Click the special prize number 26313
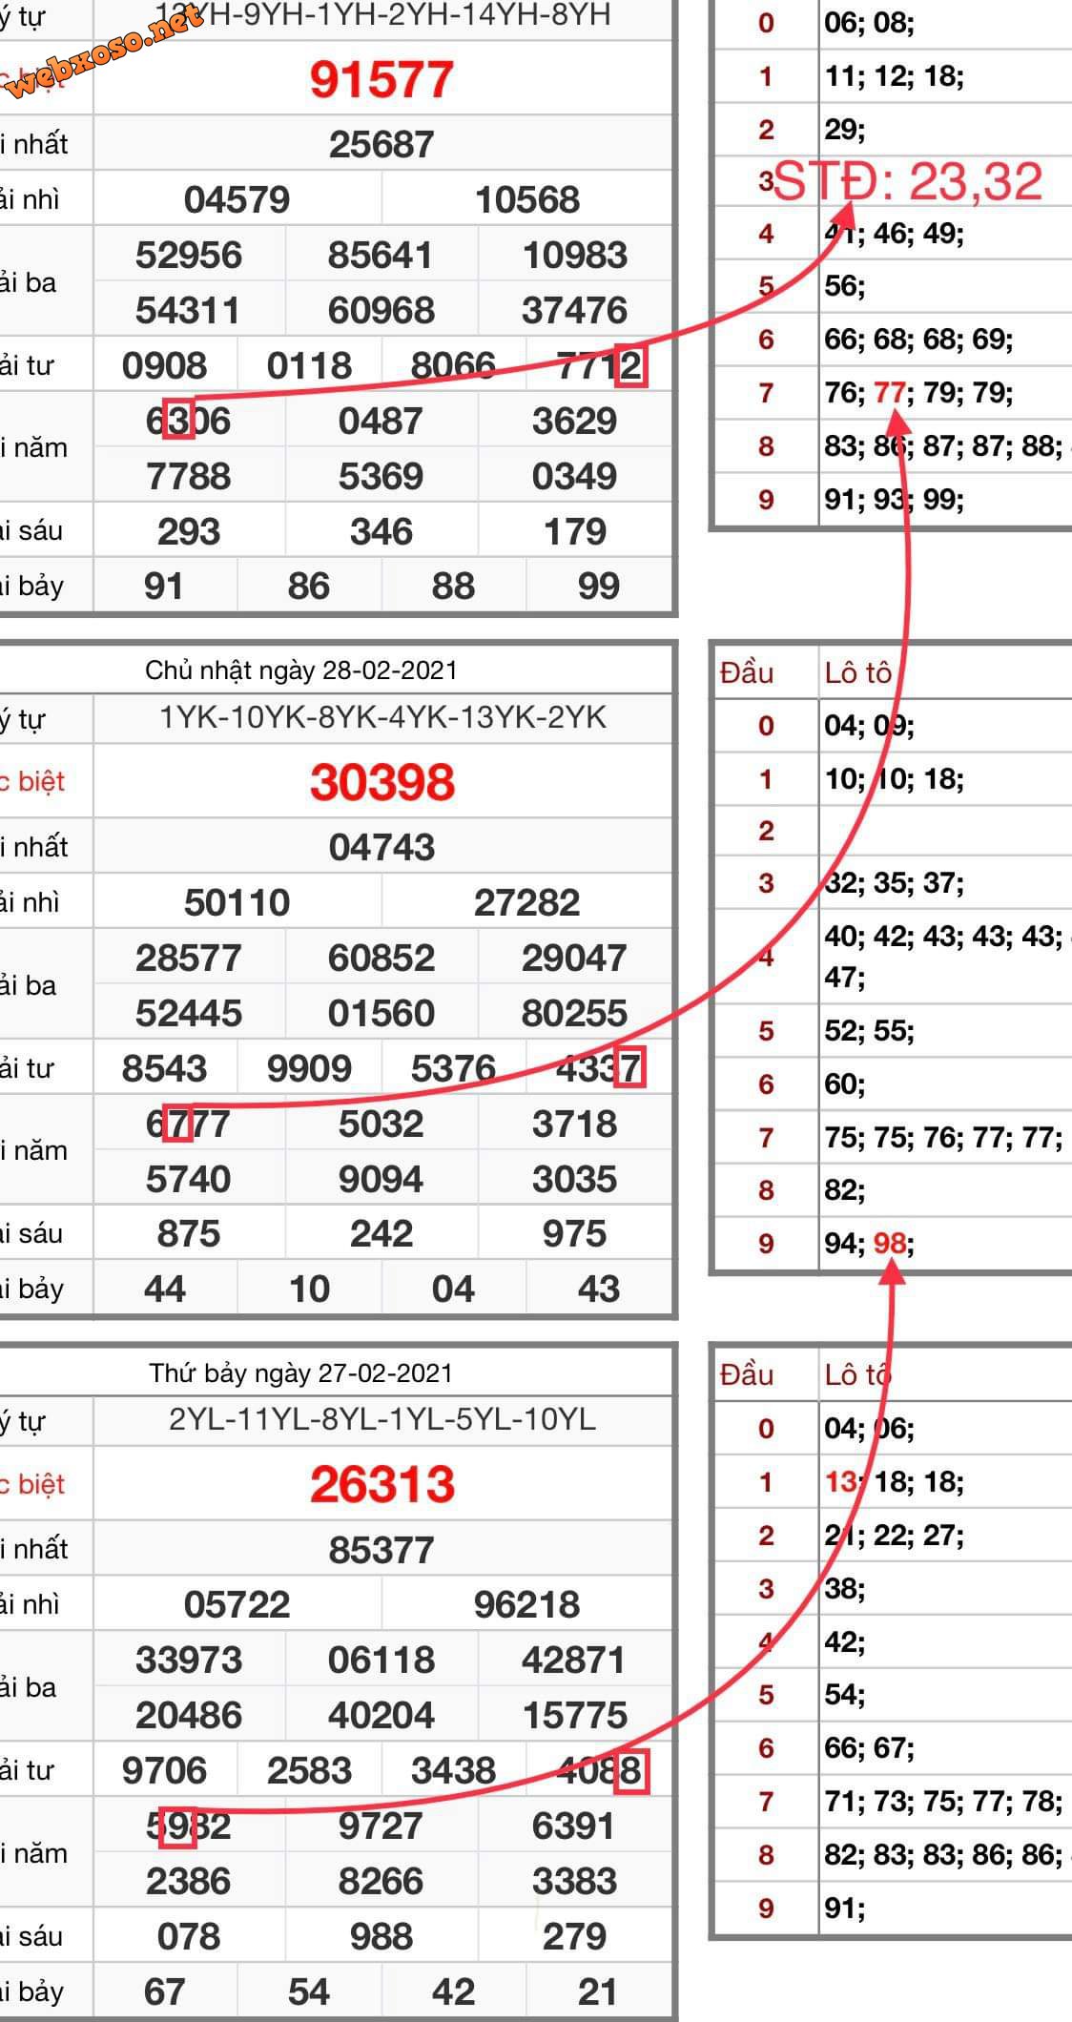The width and height of the screenshot is (1072, 2022). [x=382, y=1485]
